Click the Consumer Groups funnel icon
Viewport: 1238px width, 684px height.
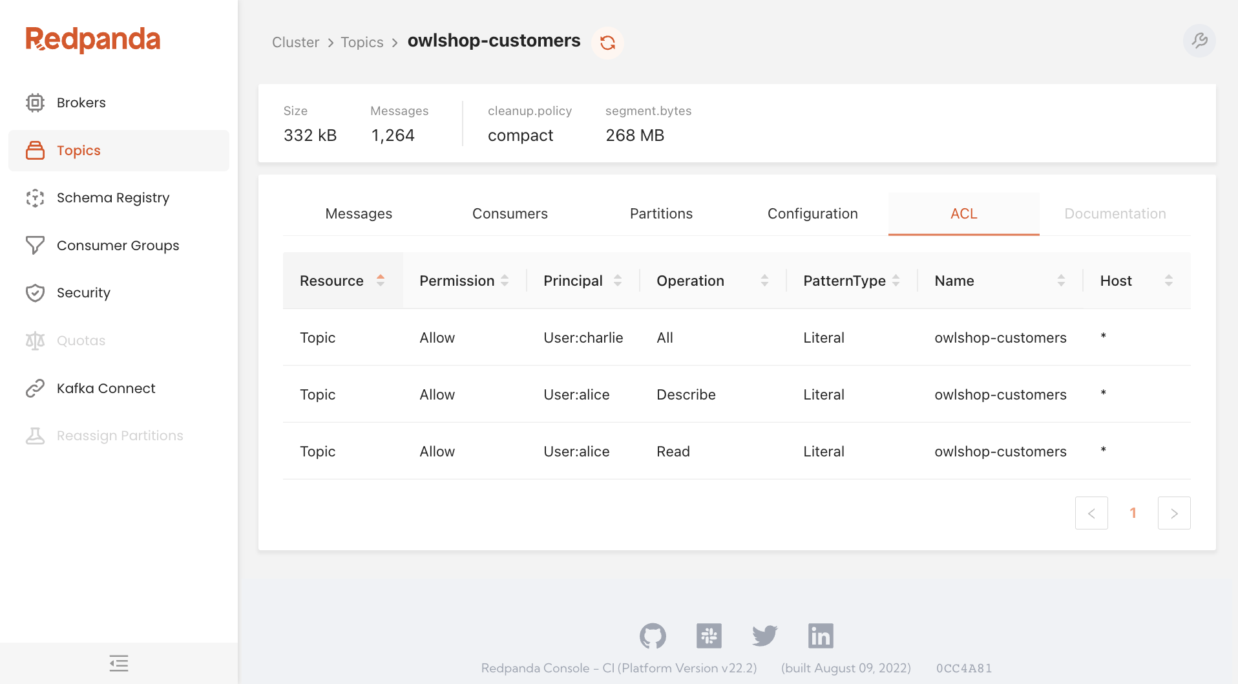point(35,246)
